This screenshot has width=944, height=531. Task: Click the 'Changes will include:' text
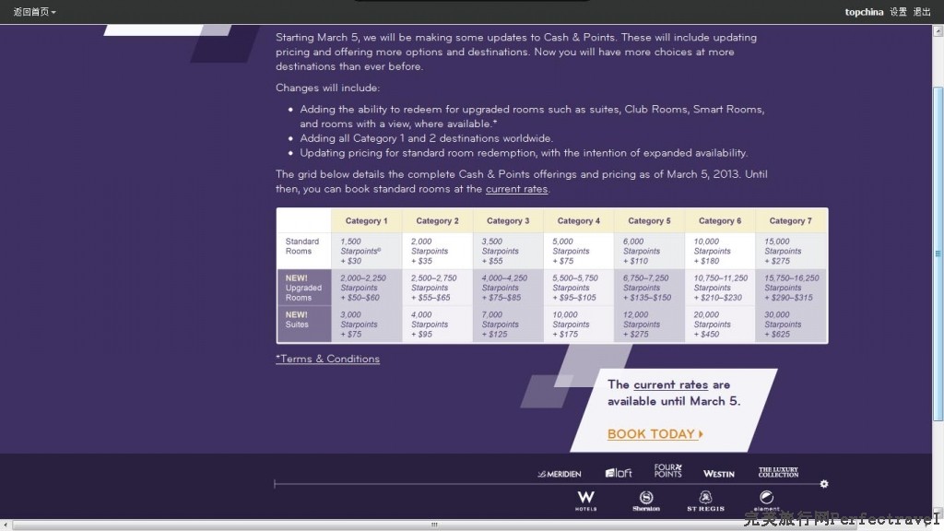coord(327,88)
